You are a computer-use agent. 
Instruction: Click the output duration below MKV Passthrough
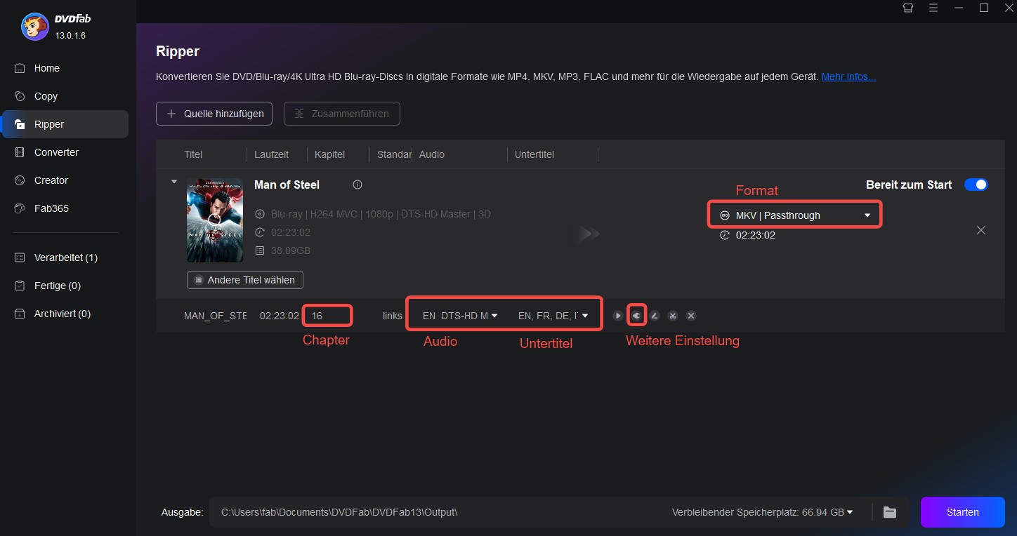[x=756, y=235]
